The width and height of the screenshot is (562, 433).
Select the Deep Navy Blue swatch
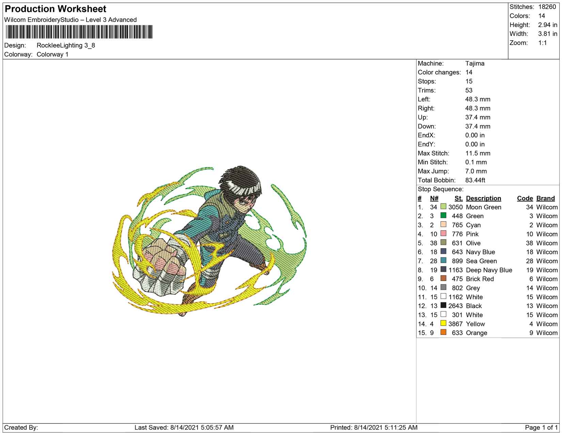443,270
